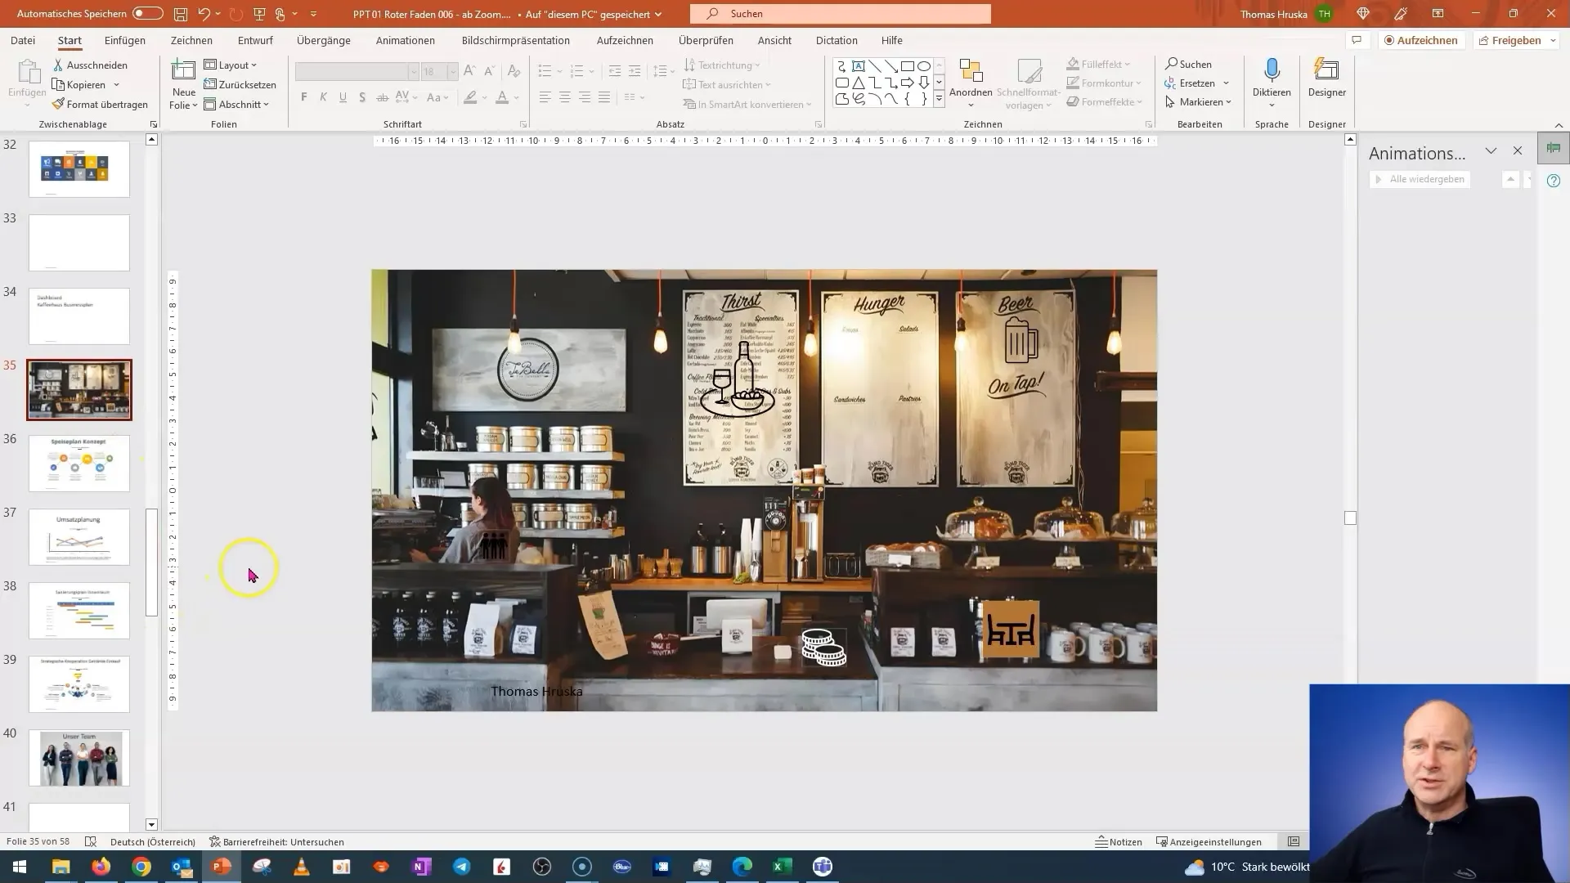Switch to the Übergänge tab
Viewport: 1570px width, 883px height.
324,40
